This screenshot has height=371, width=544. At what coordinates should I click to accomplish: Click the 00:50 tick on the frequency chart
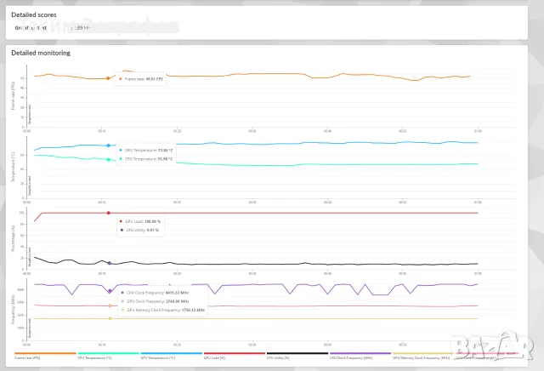pos(402,345)
